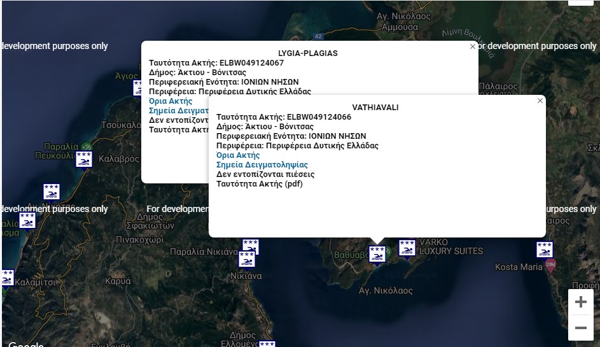Close the LYGIA-PLAGIAS info popup
The image size is (600, 347).
[472, 46]
